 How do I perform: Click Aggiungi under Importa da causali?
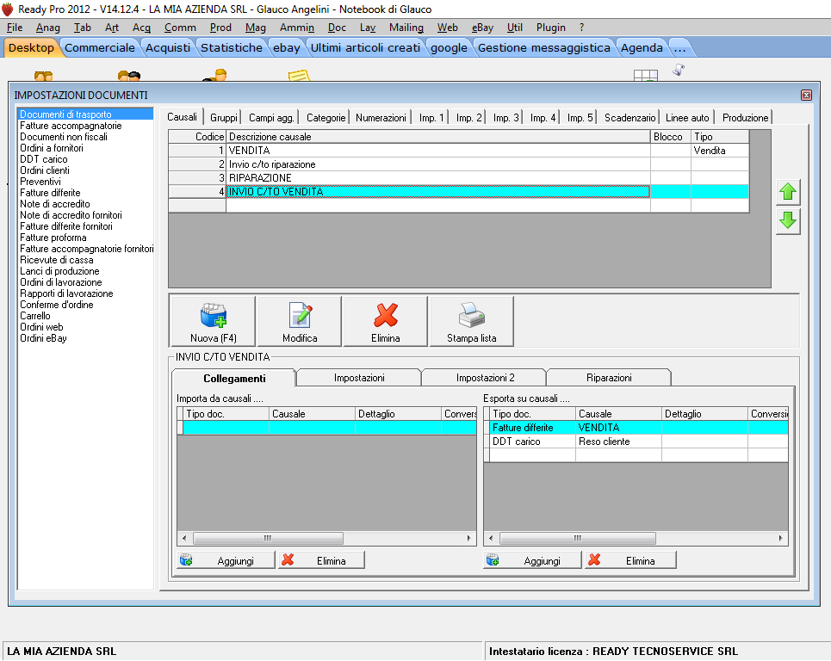226,560
